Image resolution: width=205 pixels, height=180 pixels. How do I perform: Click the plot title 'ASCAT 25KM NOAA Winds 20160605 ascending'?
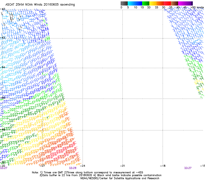[40, 5]
